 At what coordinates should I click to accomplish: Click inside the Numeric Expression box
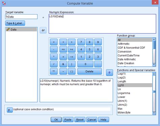102,24
